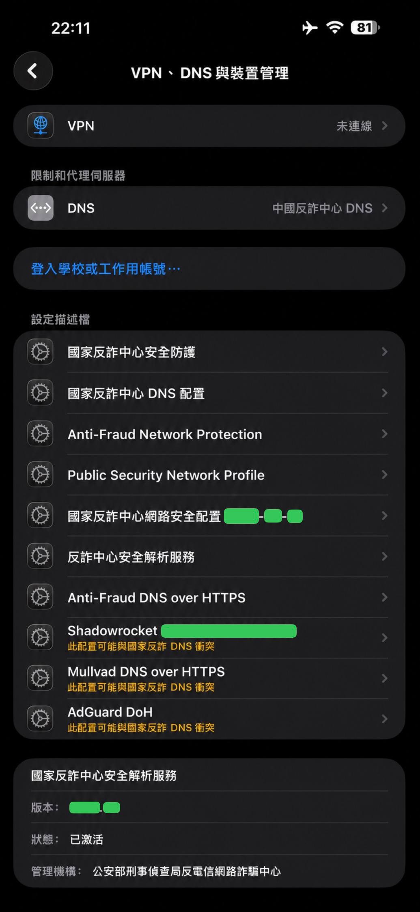Tap the 管理機構 details row
The width and height of the screenshot is (420, 912).
click(x=209, y=871)
